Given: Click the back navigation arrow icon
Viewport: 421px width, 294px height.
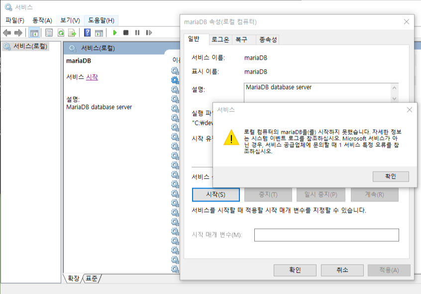Looking at the screenshot, I should pyautogui.click(x=6, y=32).
